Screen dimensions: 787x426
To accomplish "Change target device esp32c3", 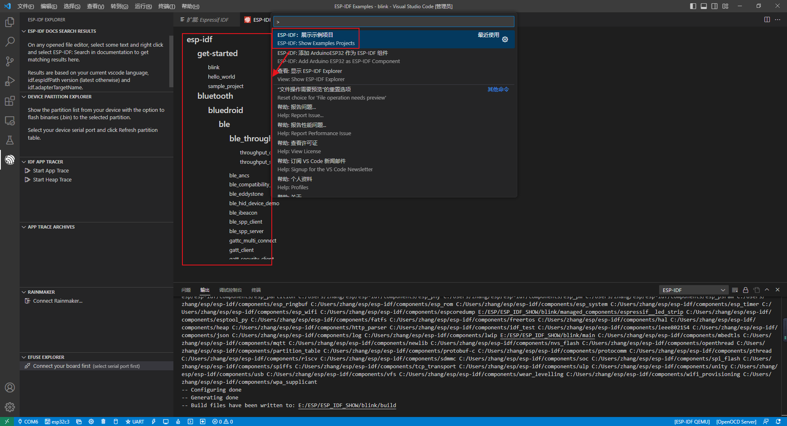I will pos(57,421).
